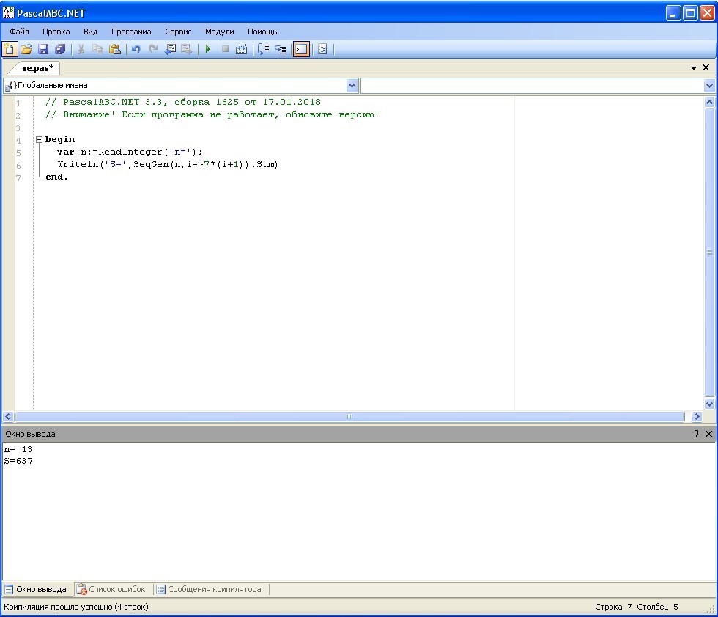Open the Программа menu

point(131,32)
